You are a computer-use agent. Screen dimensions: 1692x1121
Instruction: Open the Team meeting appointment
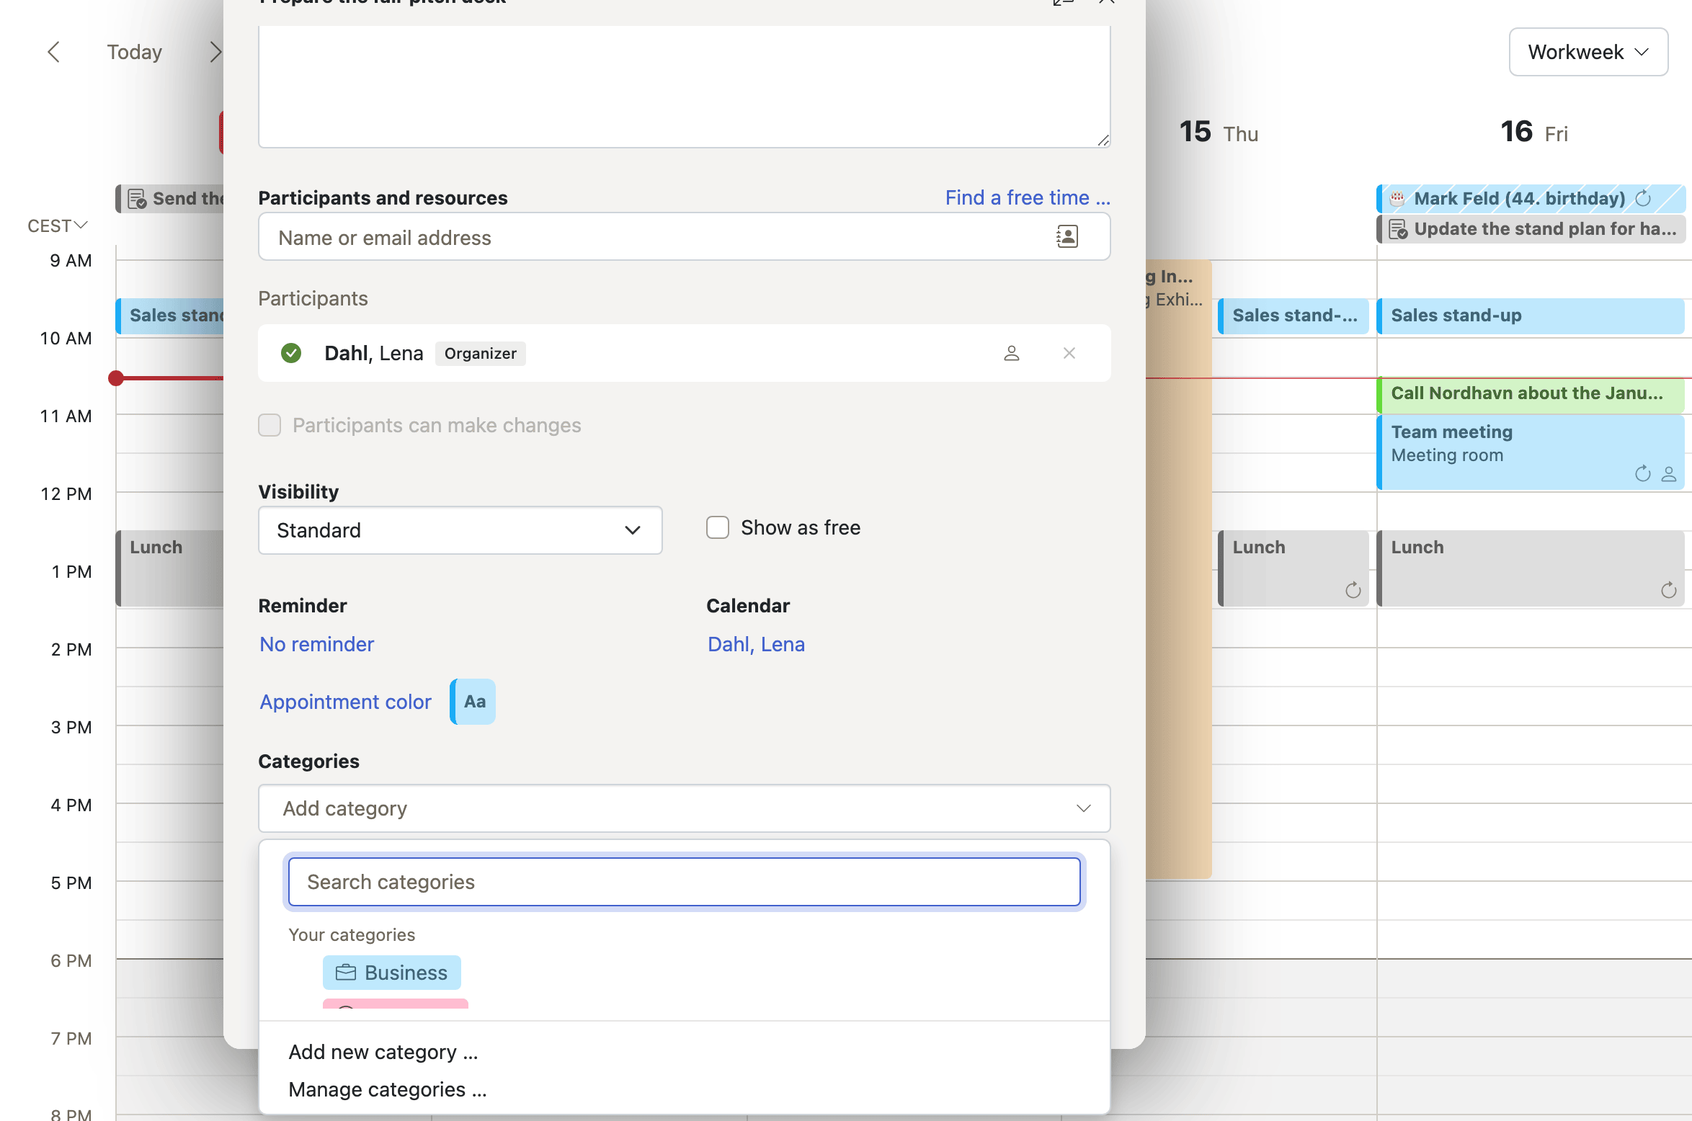[1531, 452]
